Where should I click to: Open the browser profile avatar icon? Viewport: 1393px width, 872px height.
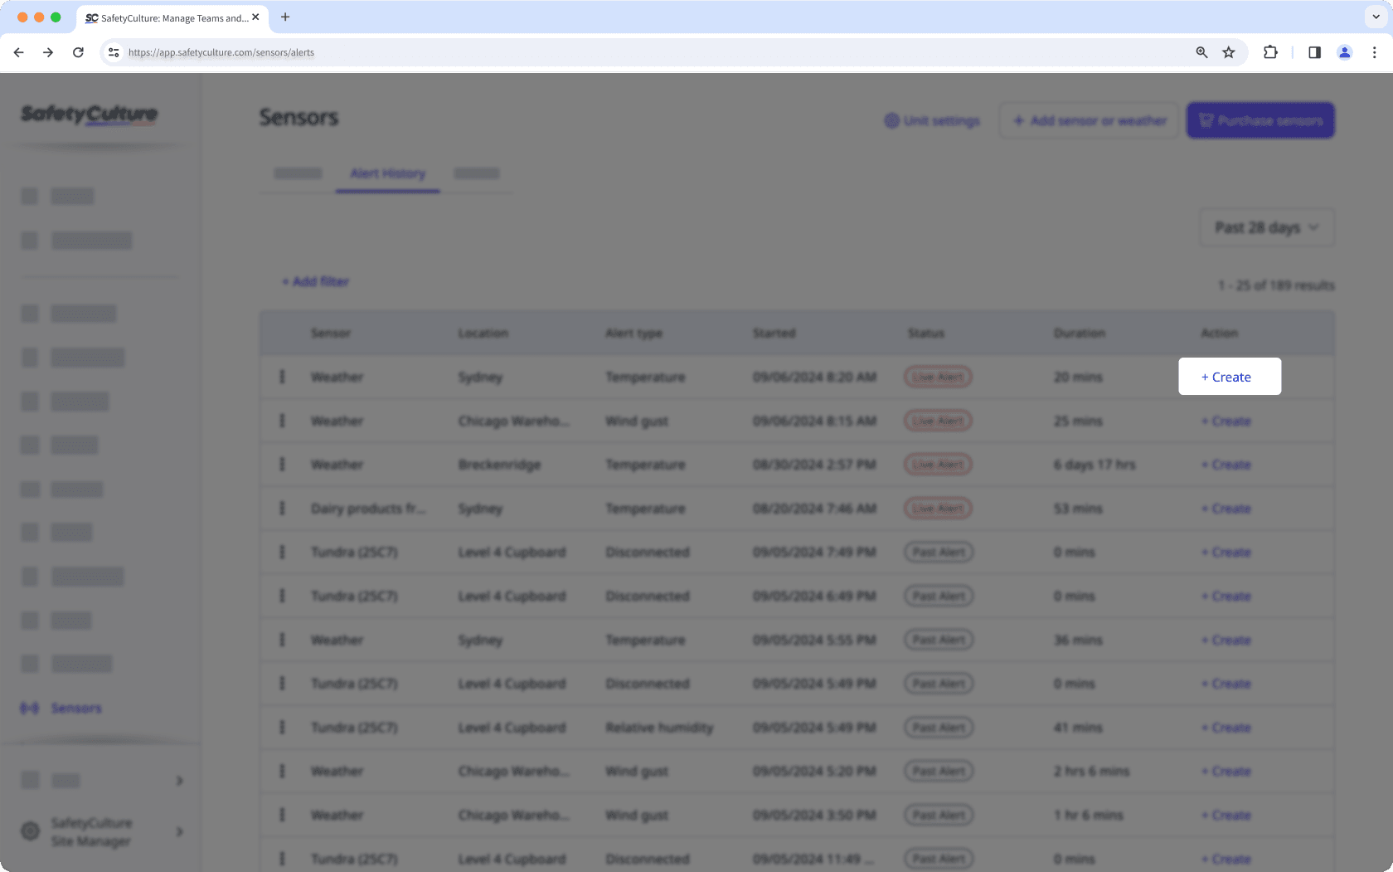(1344, 52)
